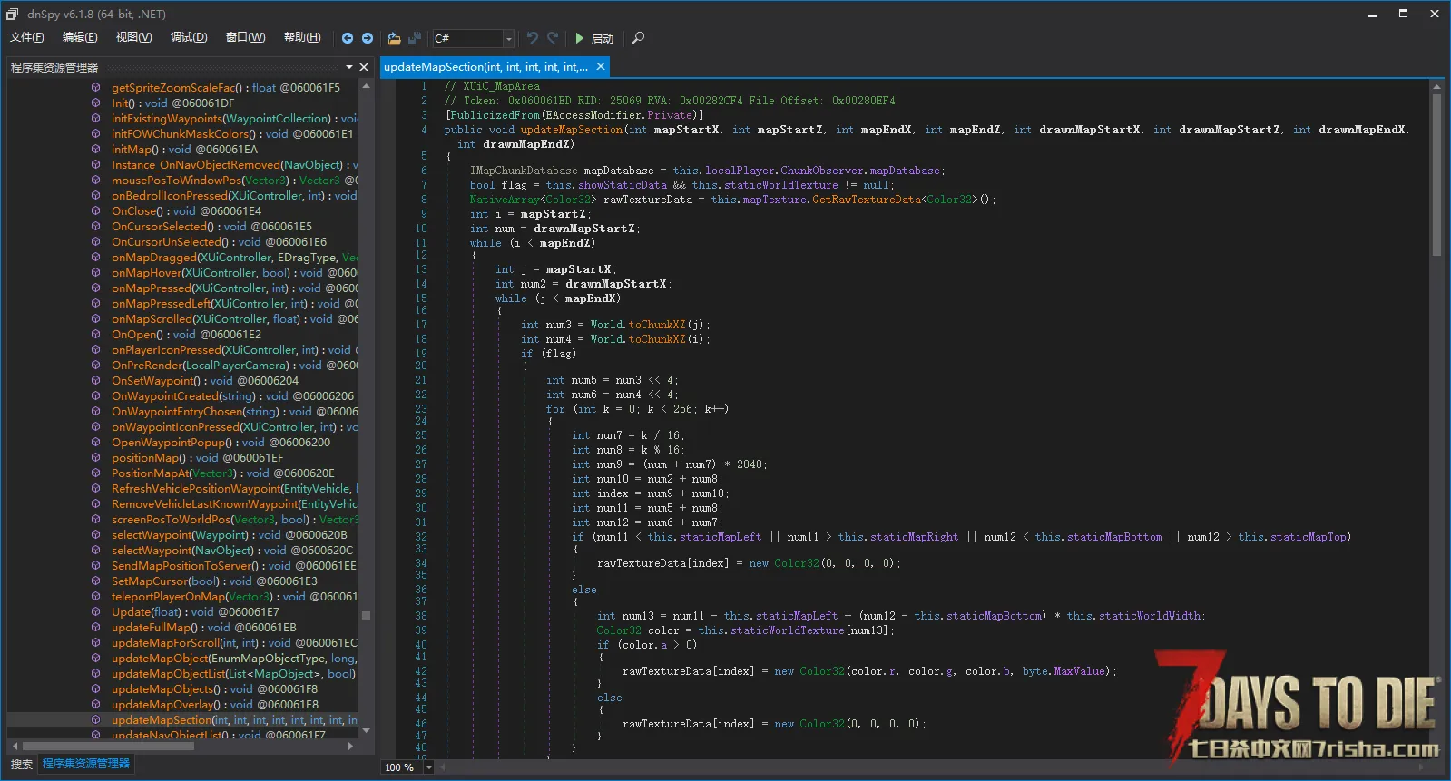Click tree scroll-up arrow at panel top
The image size is (1451, 781).
[x=367, y=86]
